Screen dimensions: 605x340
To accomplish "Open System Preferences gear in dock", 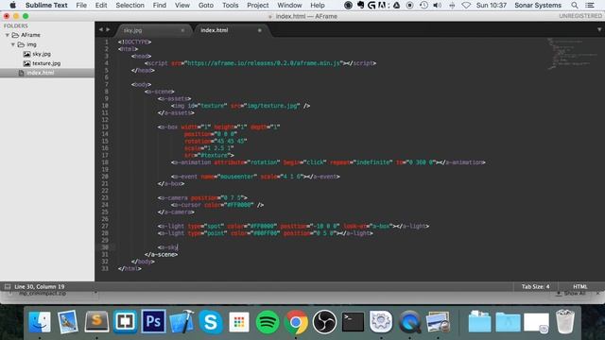I will [x=381, y=321].
